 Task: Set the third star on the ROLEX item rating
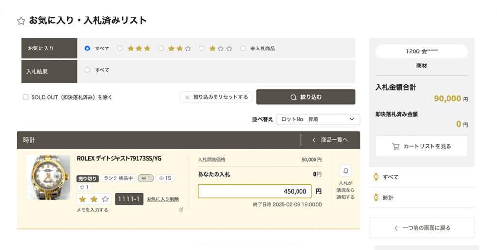105,199
